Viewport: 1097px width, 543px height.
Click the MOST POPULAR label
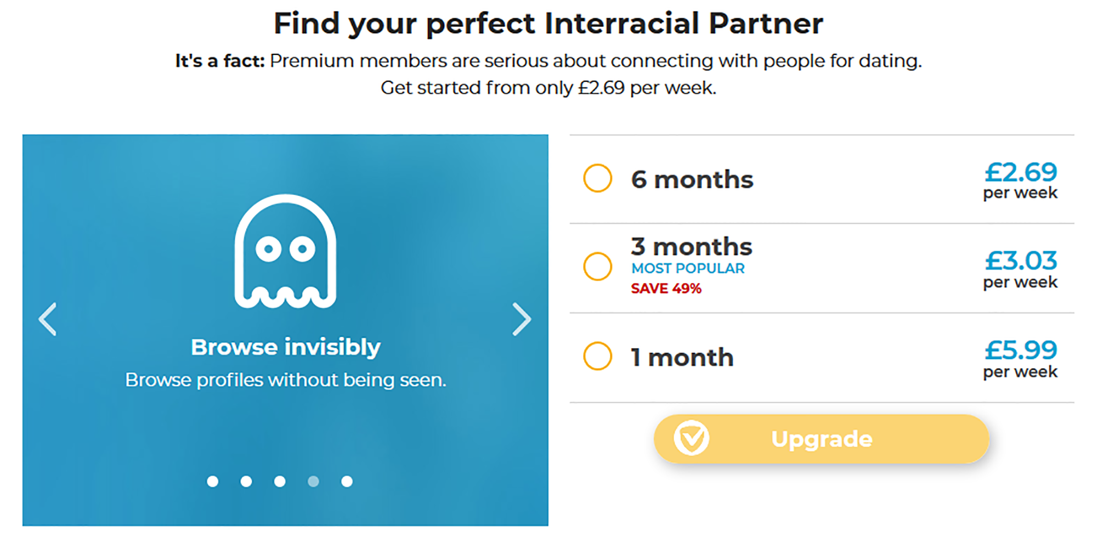(688, 268)
